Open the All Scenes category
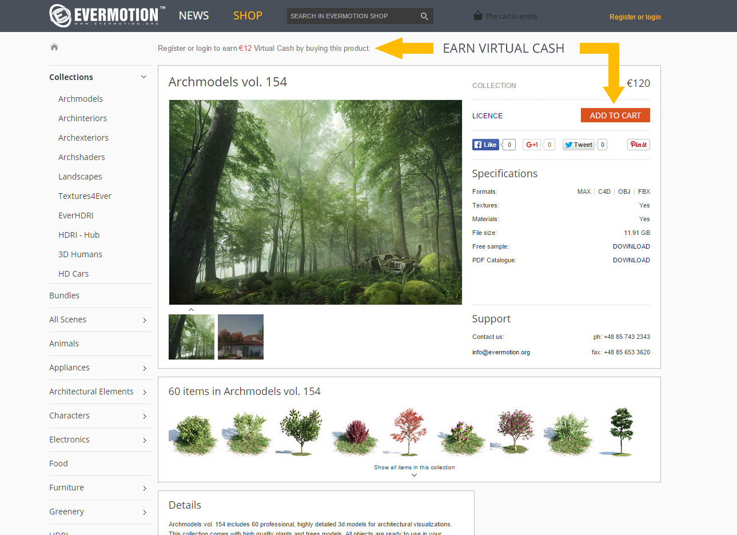This screenshot has width=737, height=535. click(67, 320)
